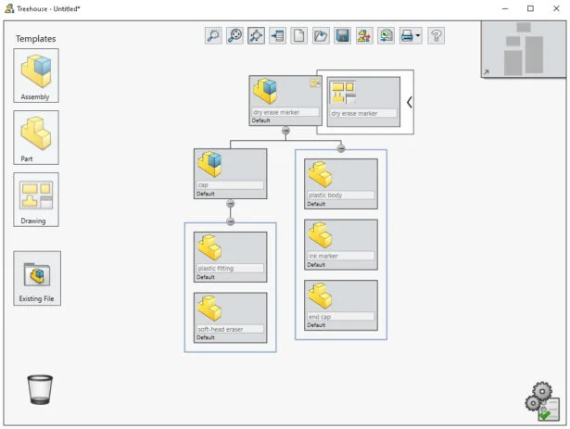
Task: Click the Existing File template button
Action: tap(37, 278)
